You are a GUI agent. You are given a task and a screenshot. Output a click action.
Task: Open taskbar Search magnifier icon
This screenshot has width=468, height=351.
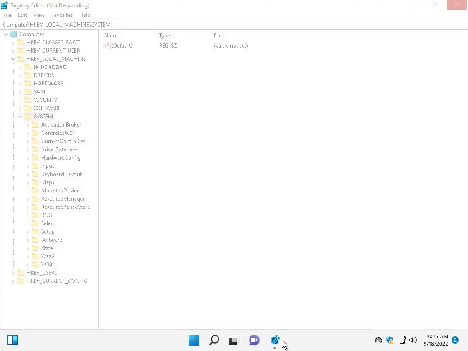214,340
